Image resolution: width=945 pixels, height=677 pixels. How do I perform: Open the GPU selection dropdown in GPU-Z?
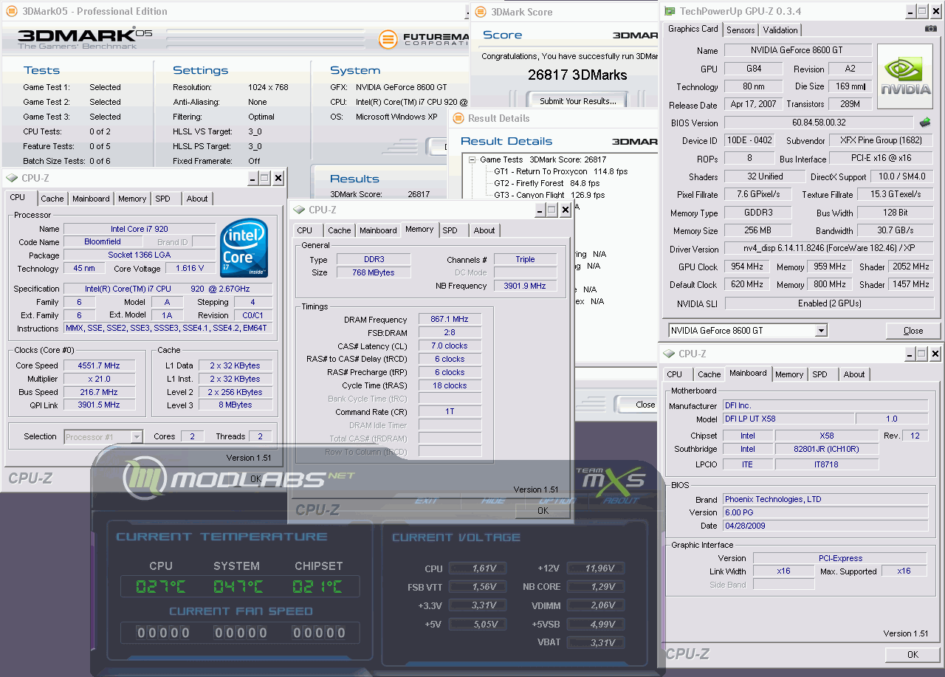tap(821, 331)
